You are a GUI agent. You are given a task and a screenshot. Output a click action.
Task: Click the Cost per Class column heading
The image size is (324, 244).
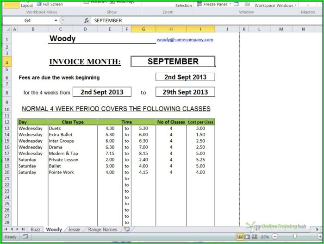click(200, 122)
